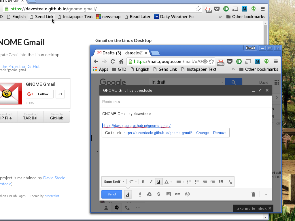Toggle bold text formatting
Image resolution: width=295 pixels, height=221 pixels.
(143, 182)
